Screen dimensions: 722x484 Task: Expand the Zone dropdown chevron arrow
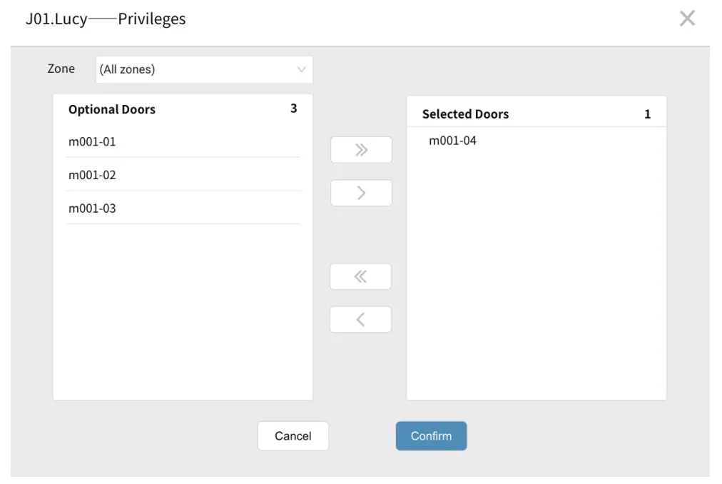pos(301,70)
